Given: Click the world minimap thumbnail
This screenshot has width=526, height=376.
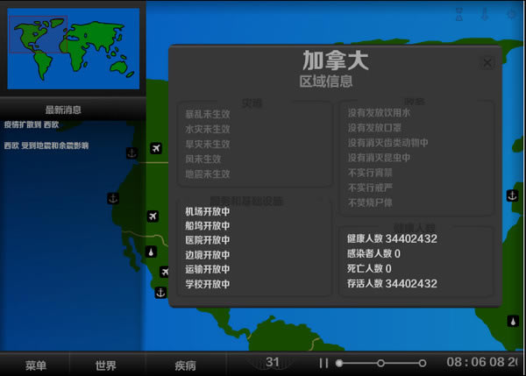Looking at the screenshot, I should [x=74, y=49].
